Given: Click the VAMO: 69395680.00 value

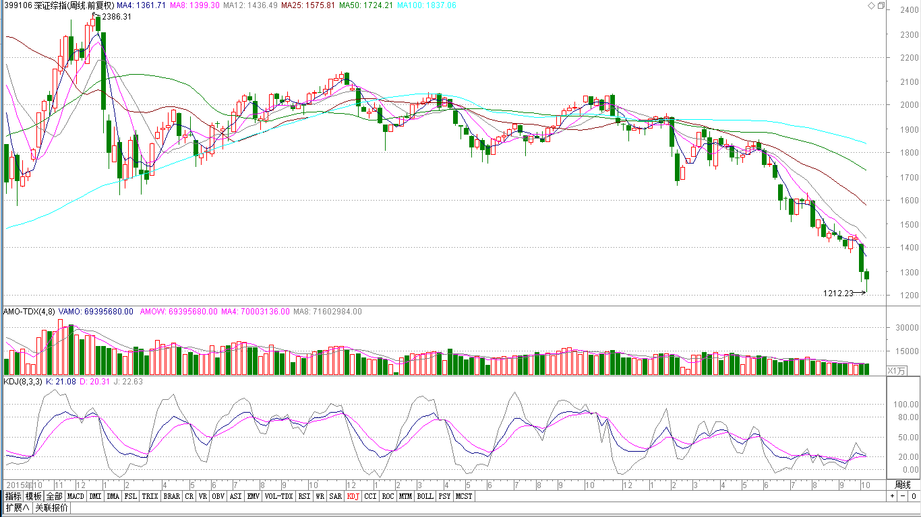Looking at the screenshot, I should coord(97,312).
